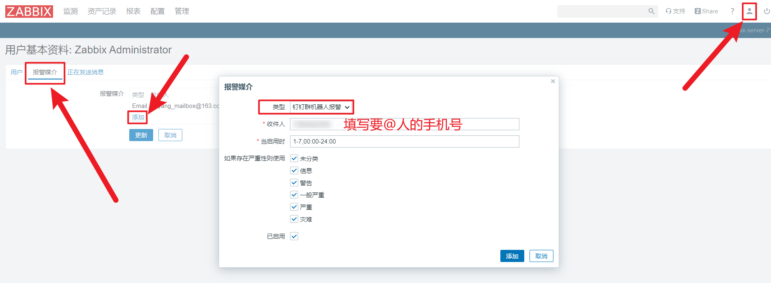The image size is (771, 283).
Task: Click the blue 添加 button in dialog
Action: coord(512,256)
